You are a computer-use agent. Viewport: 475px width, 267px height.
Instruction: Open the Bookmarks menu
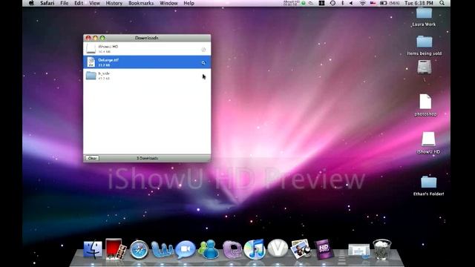(141, 3)
